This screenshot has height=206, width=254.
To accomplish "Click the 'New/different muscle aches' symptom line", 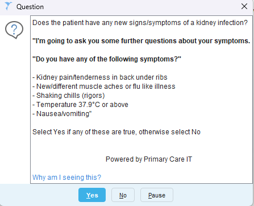I will pos(104,86).
